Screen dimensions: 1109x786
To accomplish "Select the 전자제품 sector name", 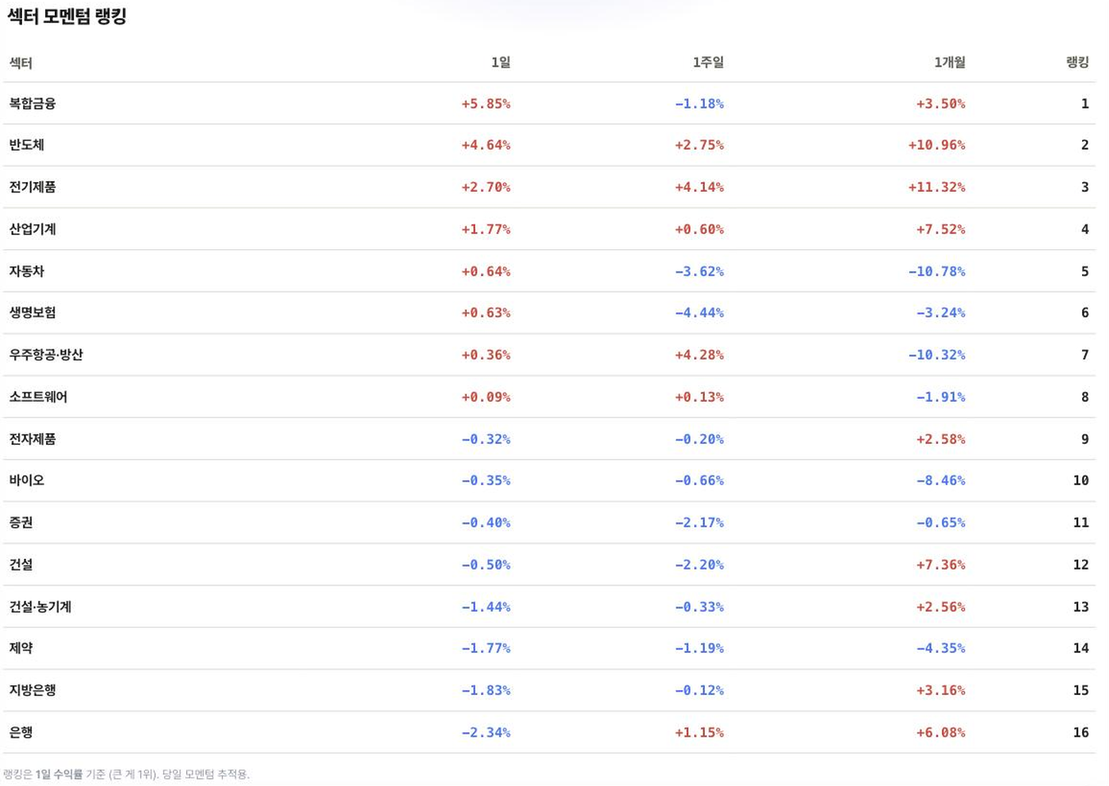I will coord(32,439).
